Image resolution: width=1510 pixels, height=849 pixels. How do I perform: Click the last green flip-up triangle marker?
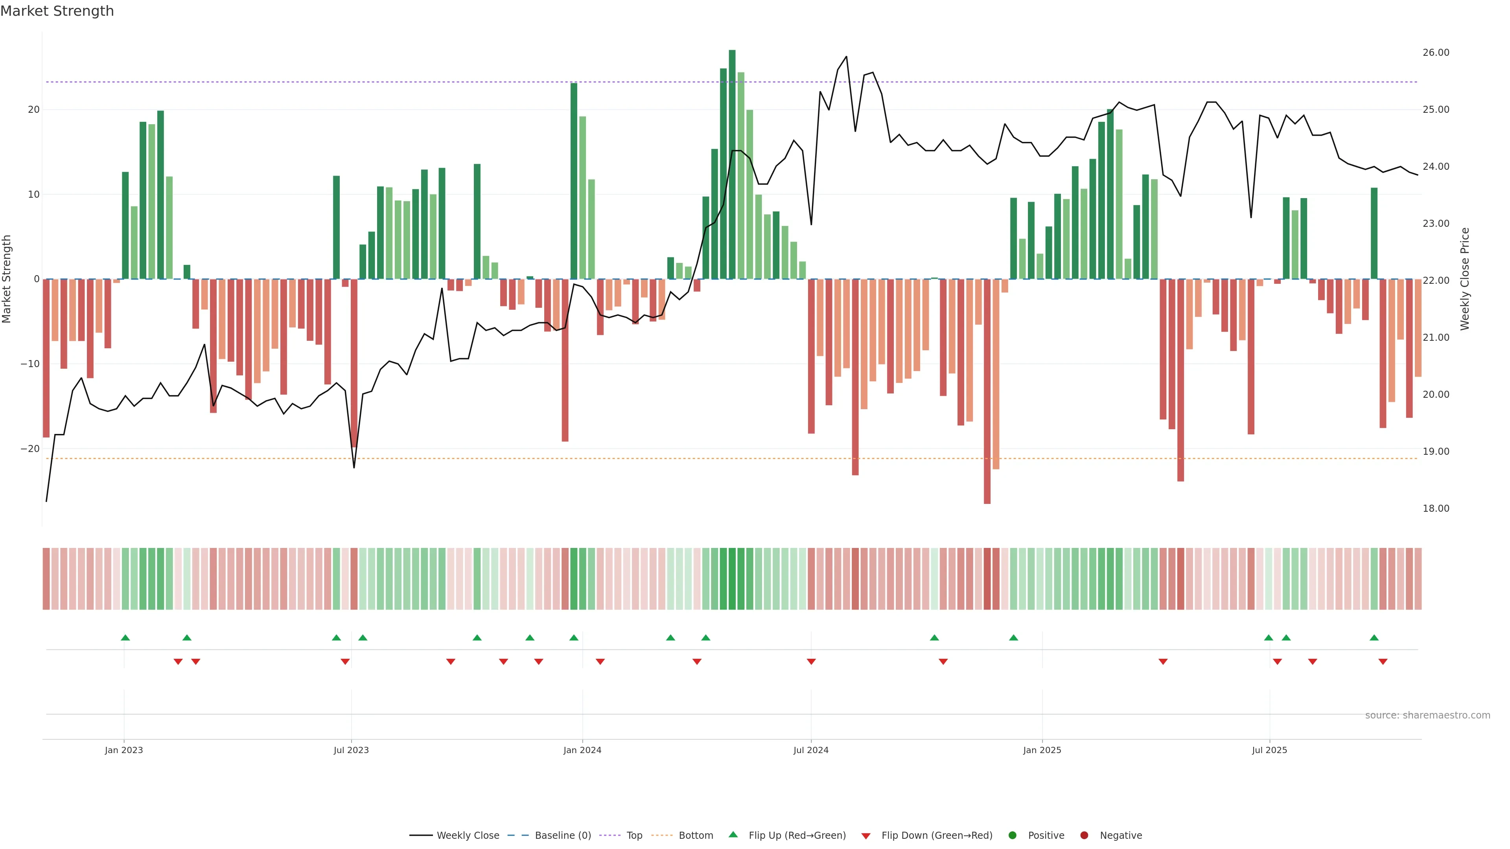click(1374, 638)
